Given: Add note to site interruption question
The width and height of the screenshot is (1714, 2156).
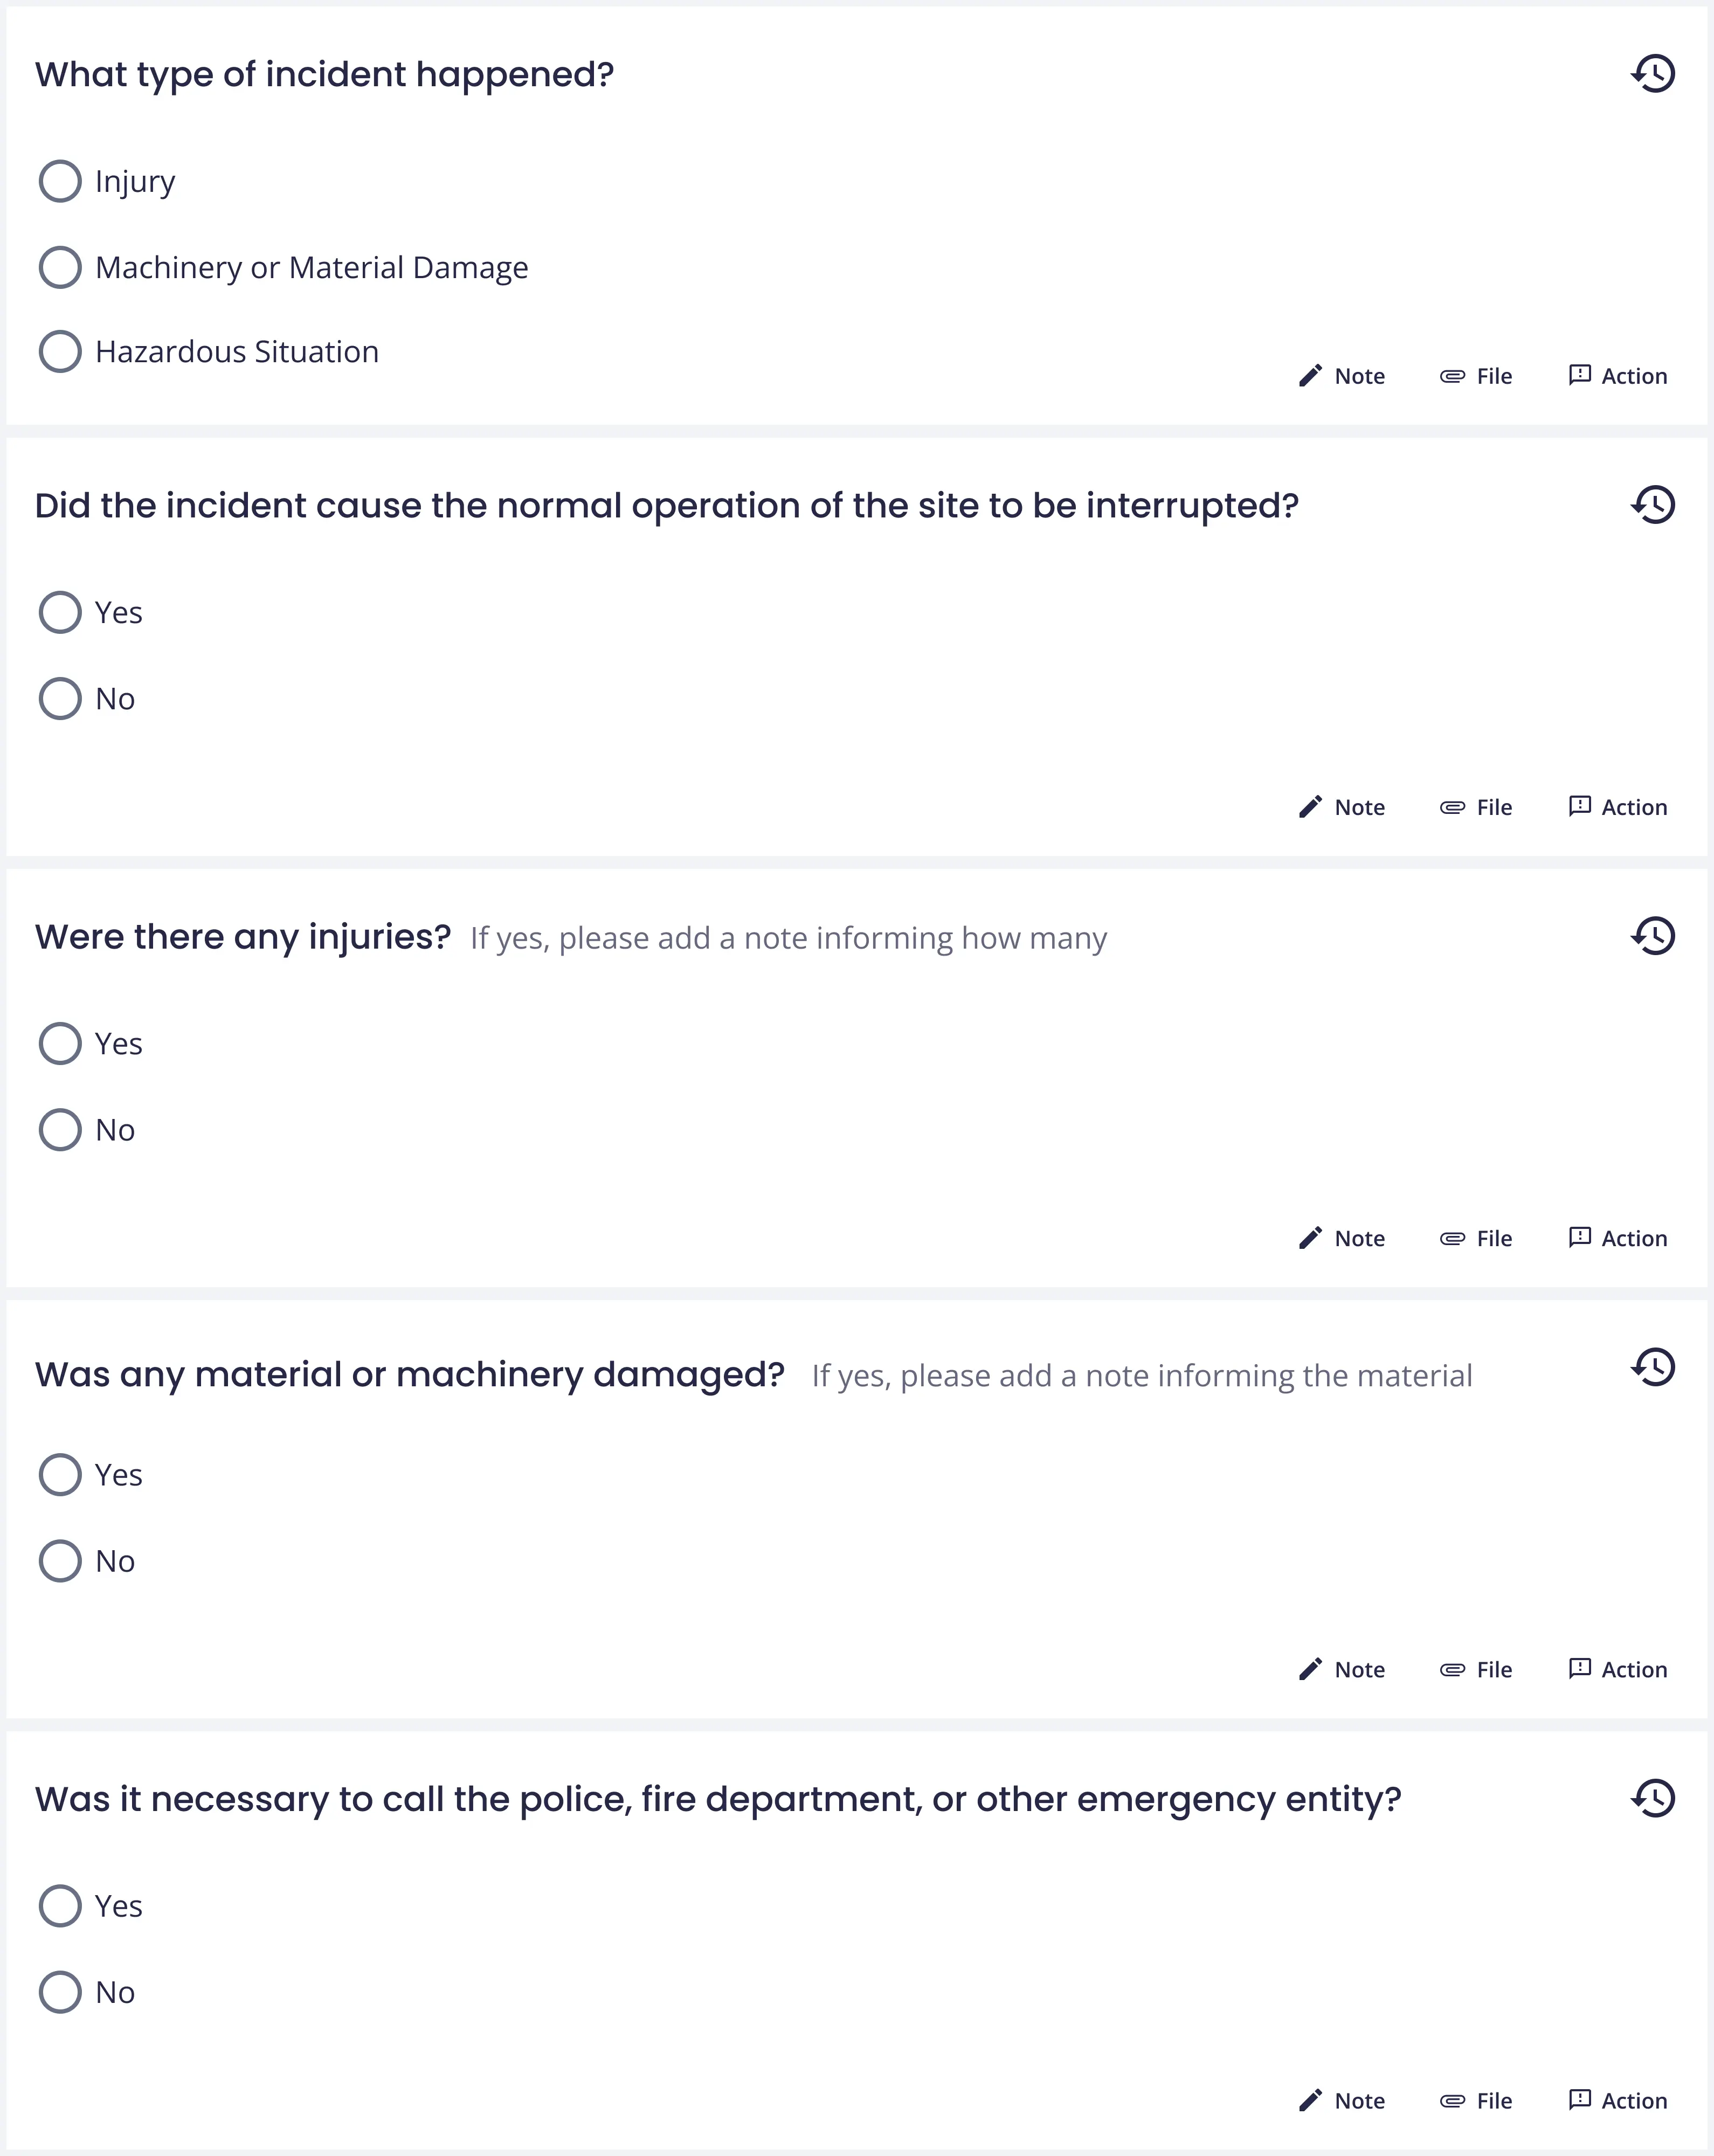Looking at the screenshot, I should [1341, 807].
